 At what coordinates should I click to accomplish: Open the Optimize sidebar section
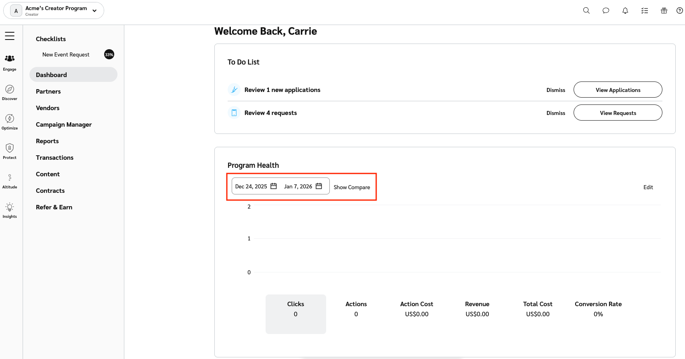(x=10, y=121)
